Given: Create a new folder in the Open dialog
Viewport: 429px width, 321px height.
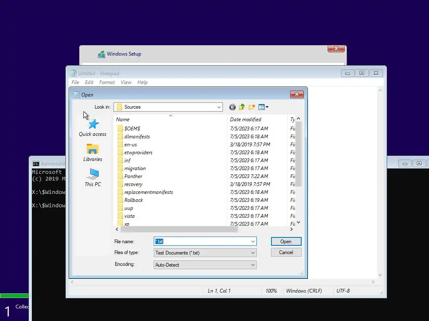Looking at the screenshot, I should point(252,107).
